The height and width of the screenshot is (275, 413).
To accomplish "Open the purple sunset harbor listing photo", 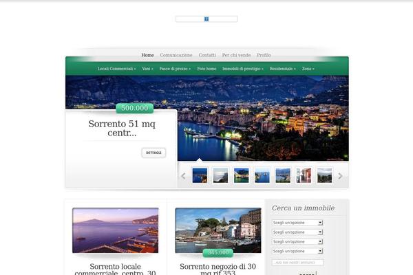I will 116,230.
